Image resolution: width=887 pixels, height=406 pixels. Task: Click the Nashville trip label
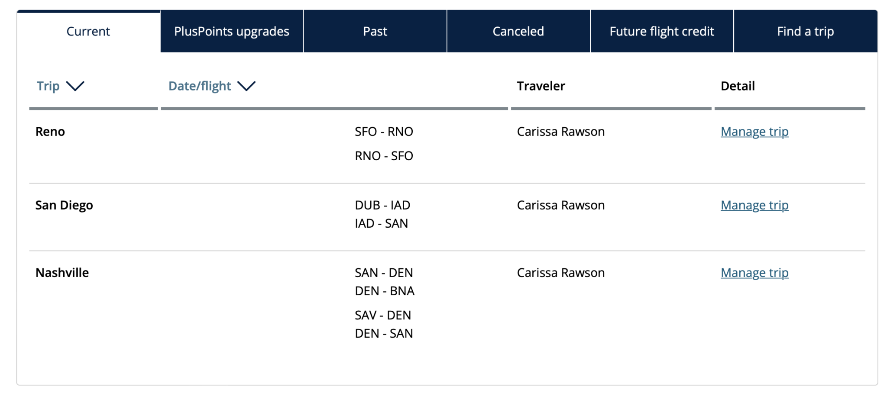click(62, 272)
